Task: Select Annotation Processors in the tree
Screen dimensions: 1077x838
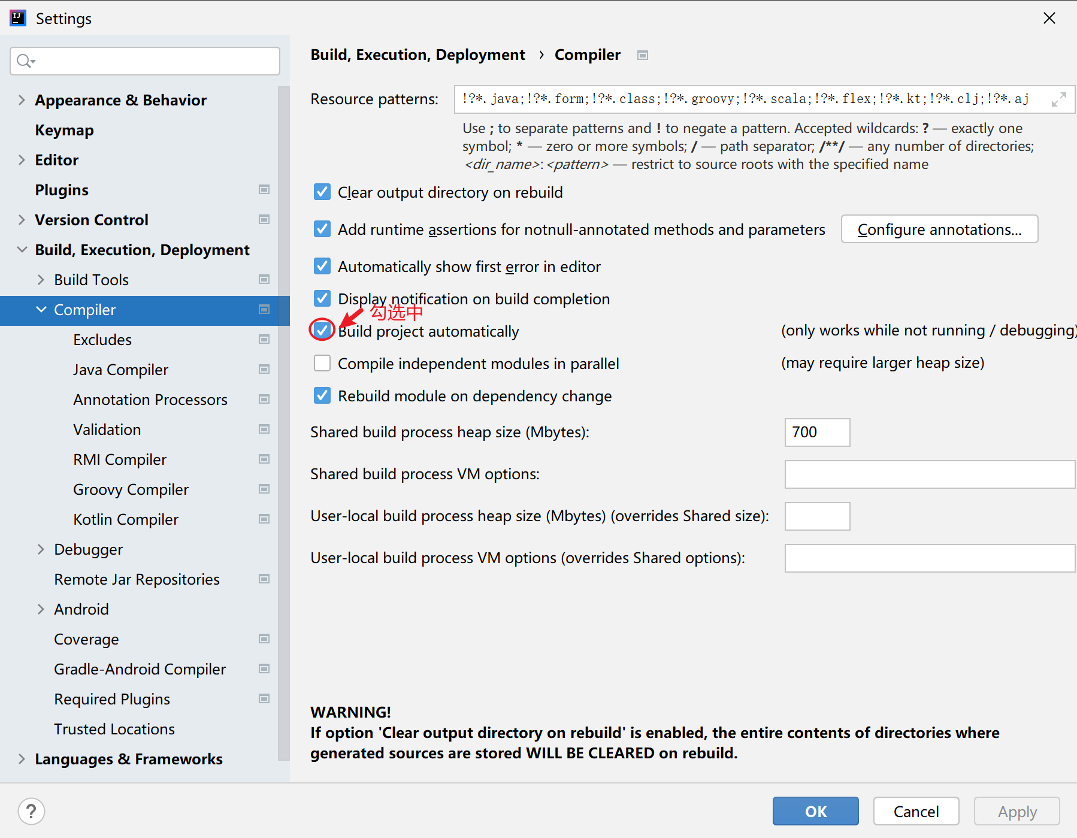Action: click(x=150, y=400)
